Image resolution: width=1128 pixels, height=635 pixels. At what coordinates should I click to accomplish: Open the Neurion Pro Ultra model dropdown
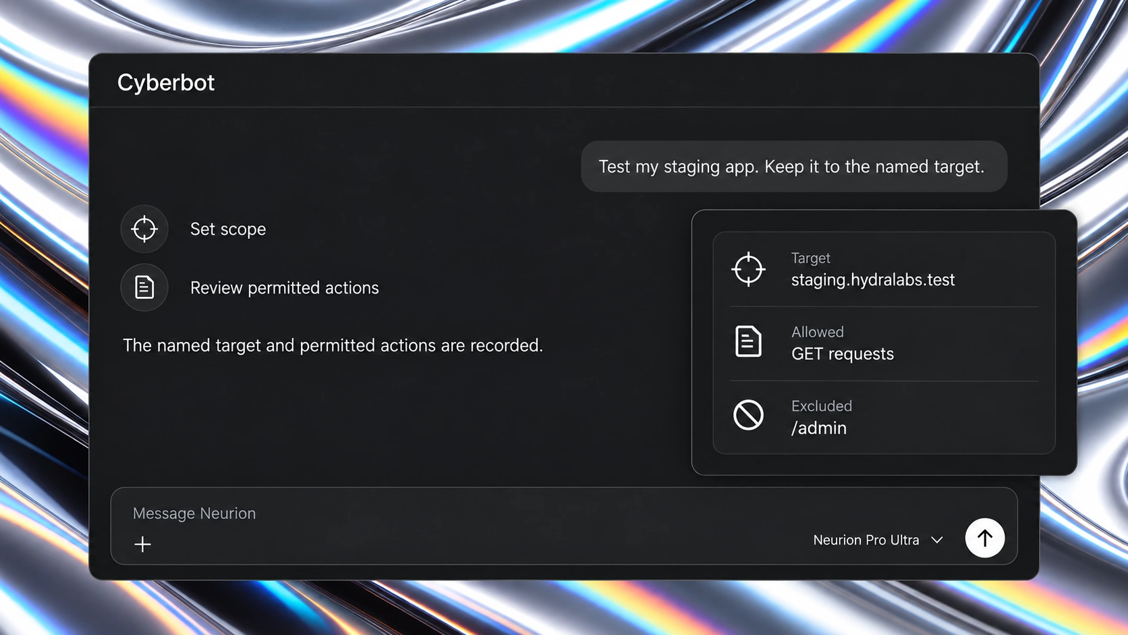coord(878,540)
